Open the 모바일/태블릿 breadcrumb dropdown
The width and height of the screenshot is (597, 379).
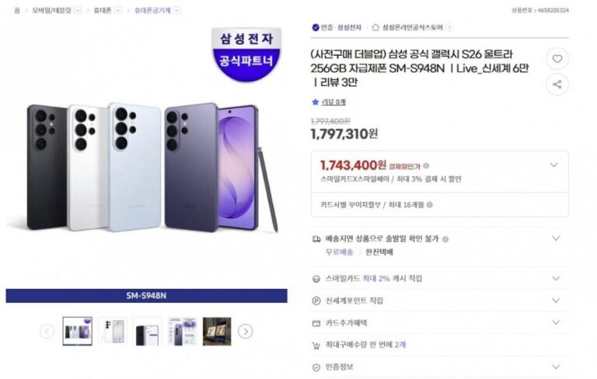[x=77, y=10]
